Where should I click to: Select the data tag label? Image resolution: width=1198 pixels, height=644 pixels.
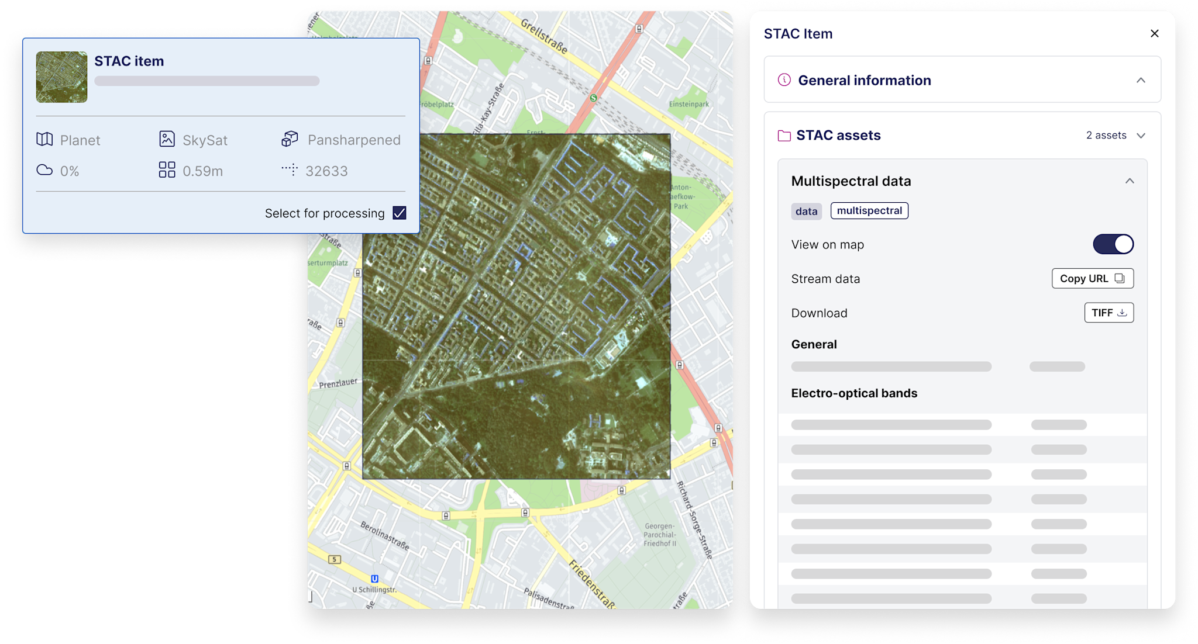[x=806, y=211]
